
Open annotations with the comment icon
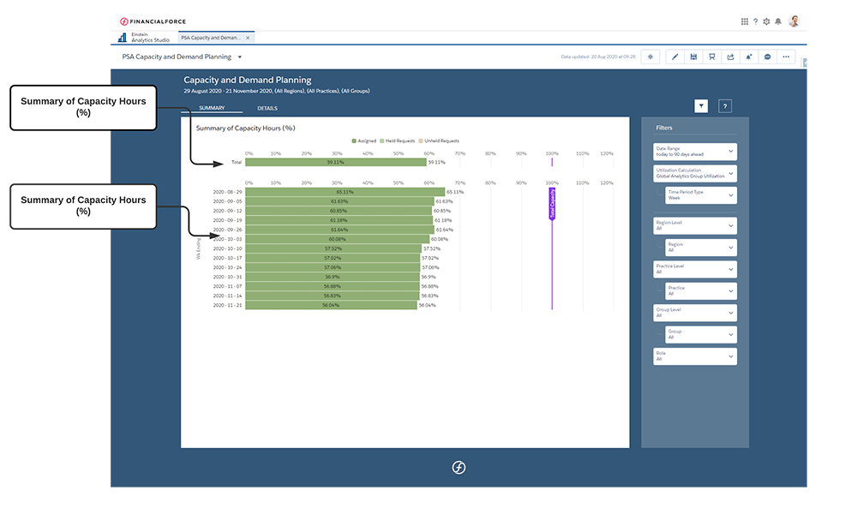(x=768, y=56)
